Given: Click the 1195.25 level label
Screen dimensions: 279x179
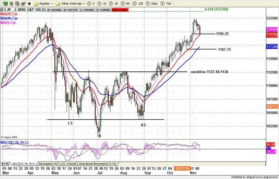Looking at the screenshot, I should [222, 34].
